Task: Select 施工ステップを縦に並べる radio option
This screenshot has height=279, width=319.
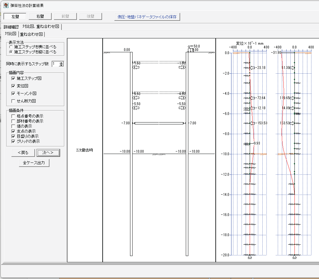Action: 11,52
